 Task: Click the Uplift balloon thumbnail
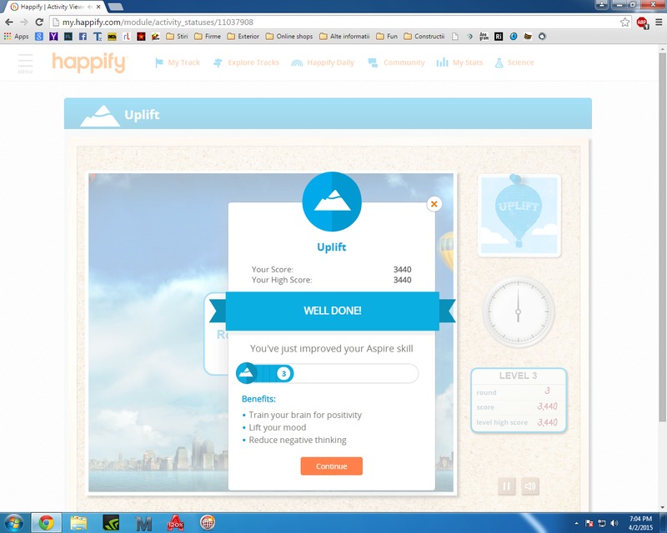point(519,216)
